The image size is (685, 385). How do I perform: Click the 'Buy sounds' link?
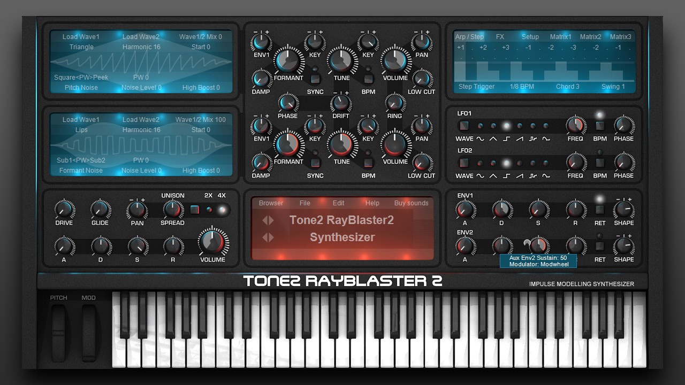(412, 203)
